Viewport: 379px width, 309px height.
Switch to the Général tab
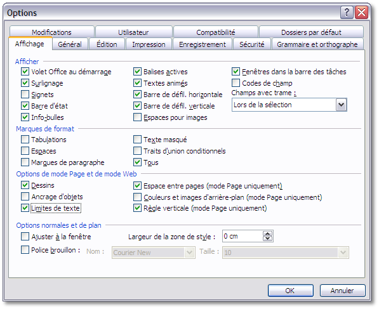coord(70,44)
